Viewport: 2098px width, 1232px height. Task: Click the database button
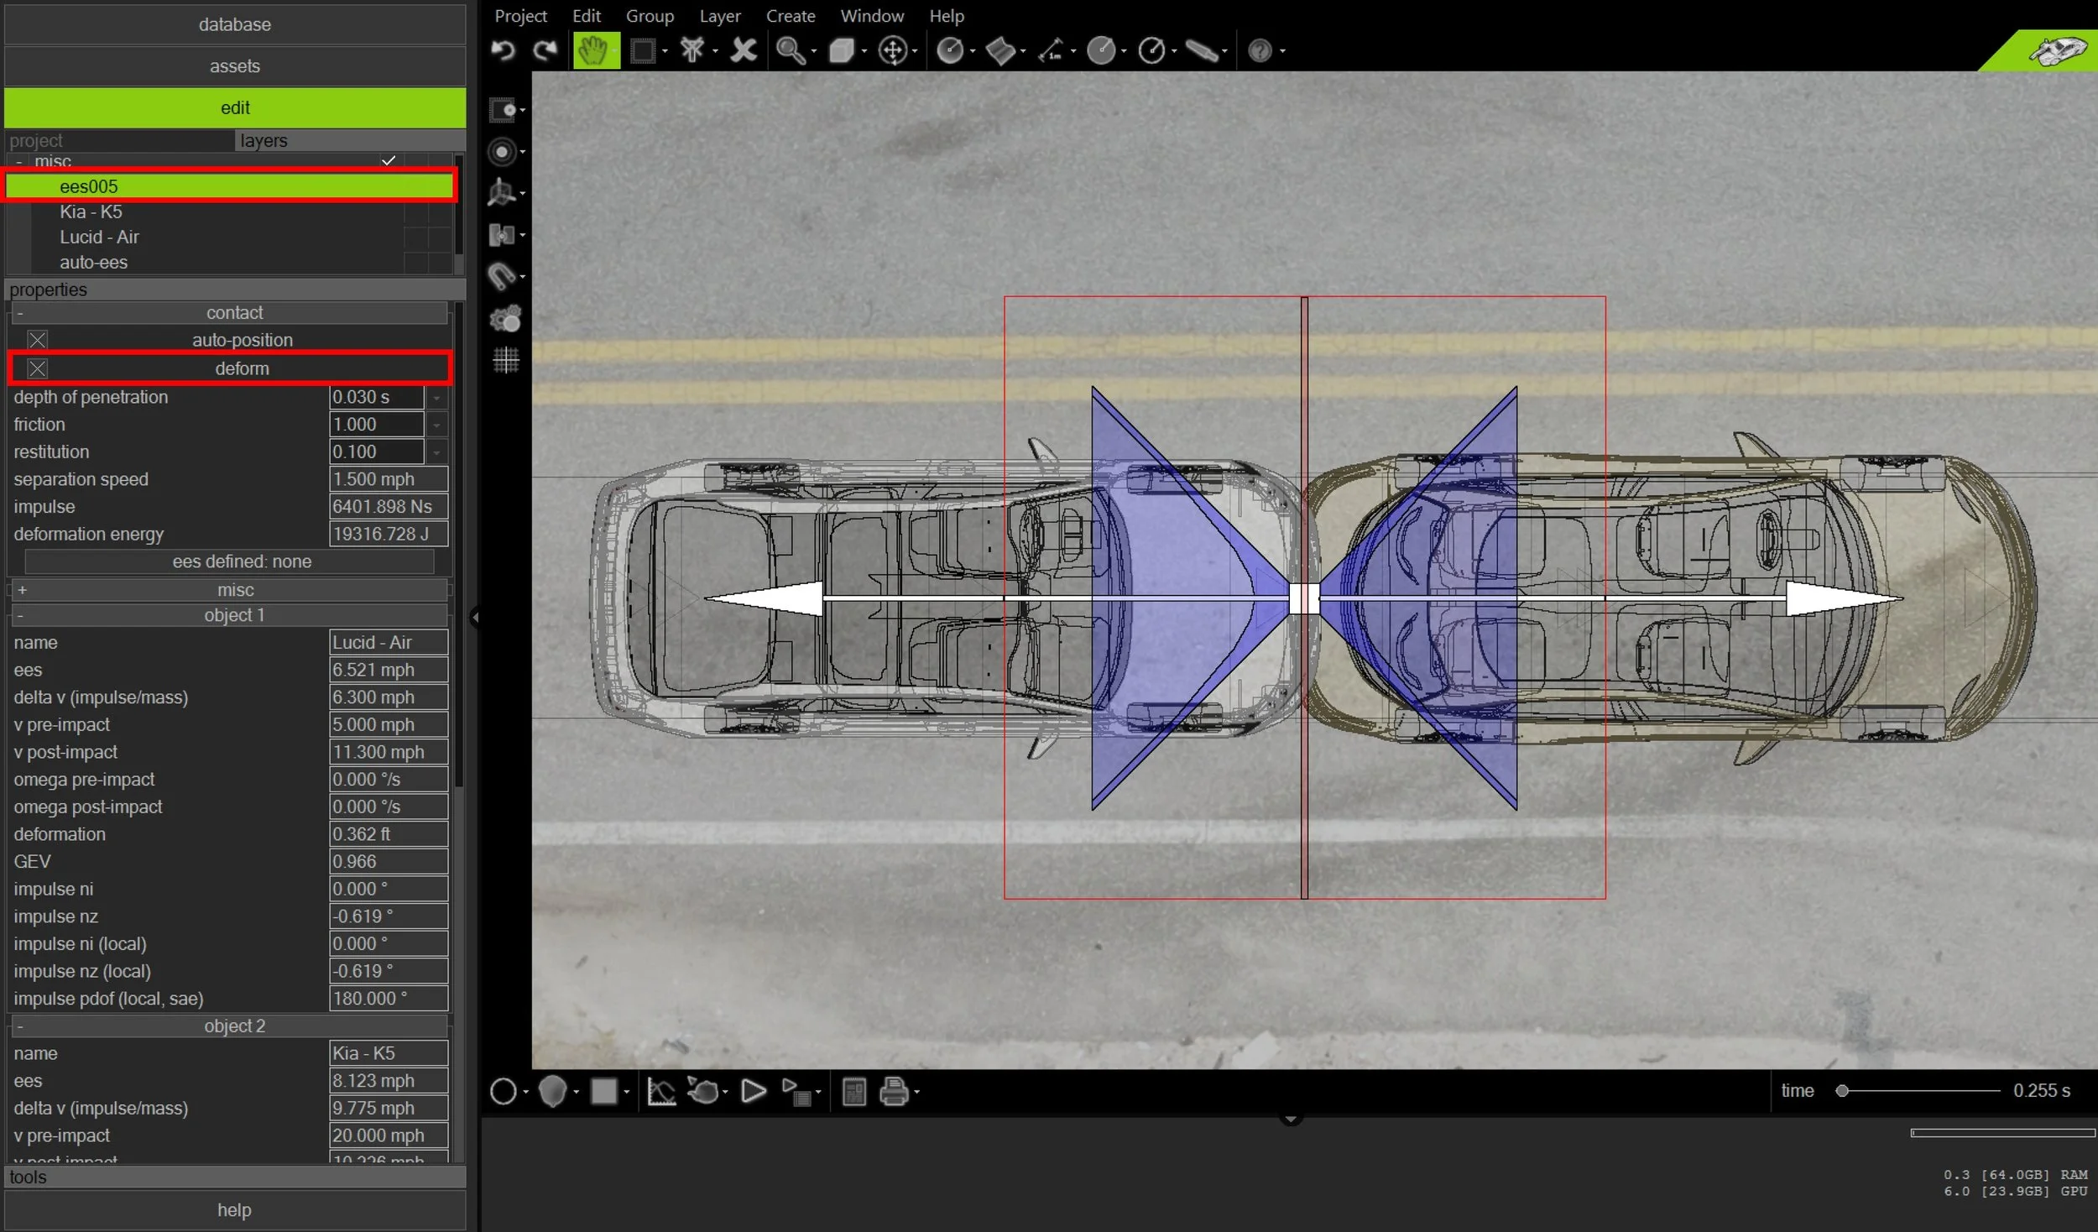tap(235, 24)
